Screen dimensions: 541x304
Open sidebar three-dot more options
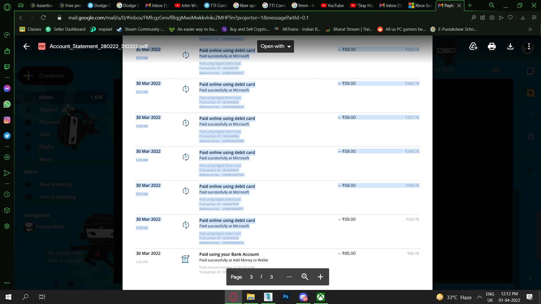[7, 283]
